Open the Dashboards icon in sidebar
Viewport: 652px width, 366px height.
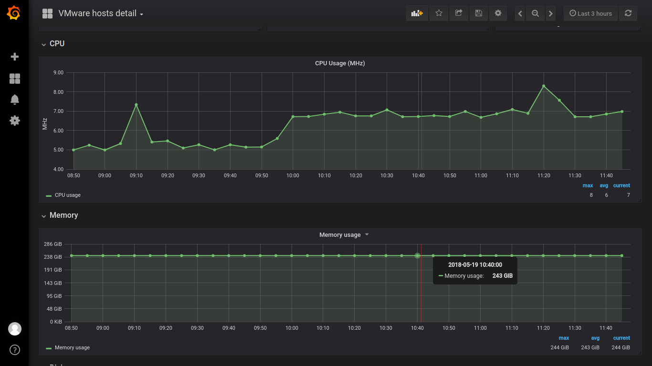coord(15,79)
